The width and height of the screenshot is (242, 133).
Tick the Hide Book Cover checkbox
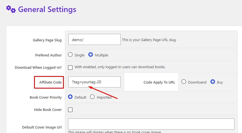tap(70, 110)
